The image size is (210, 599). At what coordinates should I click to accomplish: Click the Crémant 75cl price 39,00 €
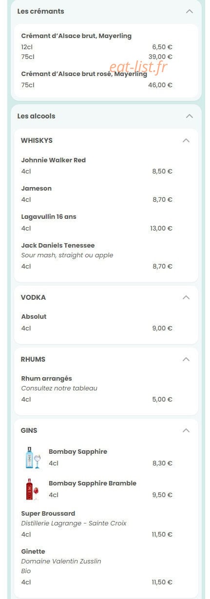tap(160, 57)
